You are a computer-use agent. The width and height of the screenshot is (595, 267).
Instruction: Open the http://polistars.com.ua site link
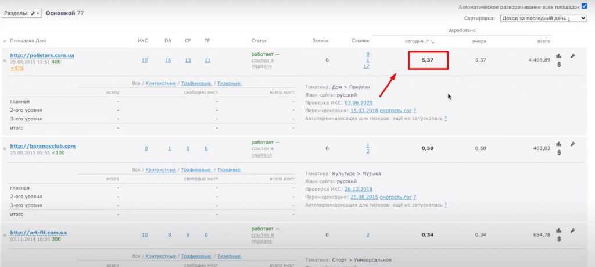click(42, 56)
